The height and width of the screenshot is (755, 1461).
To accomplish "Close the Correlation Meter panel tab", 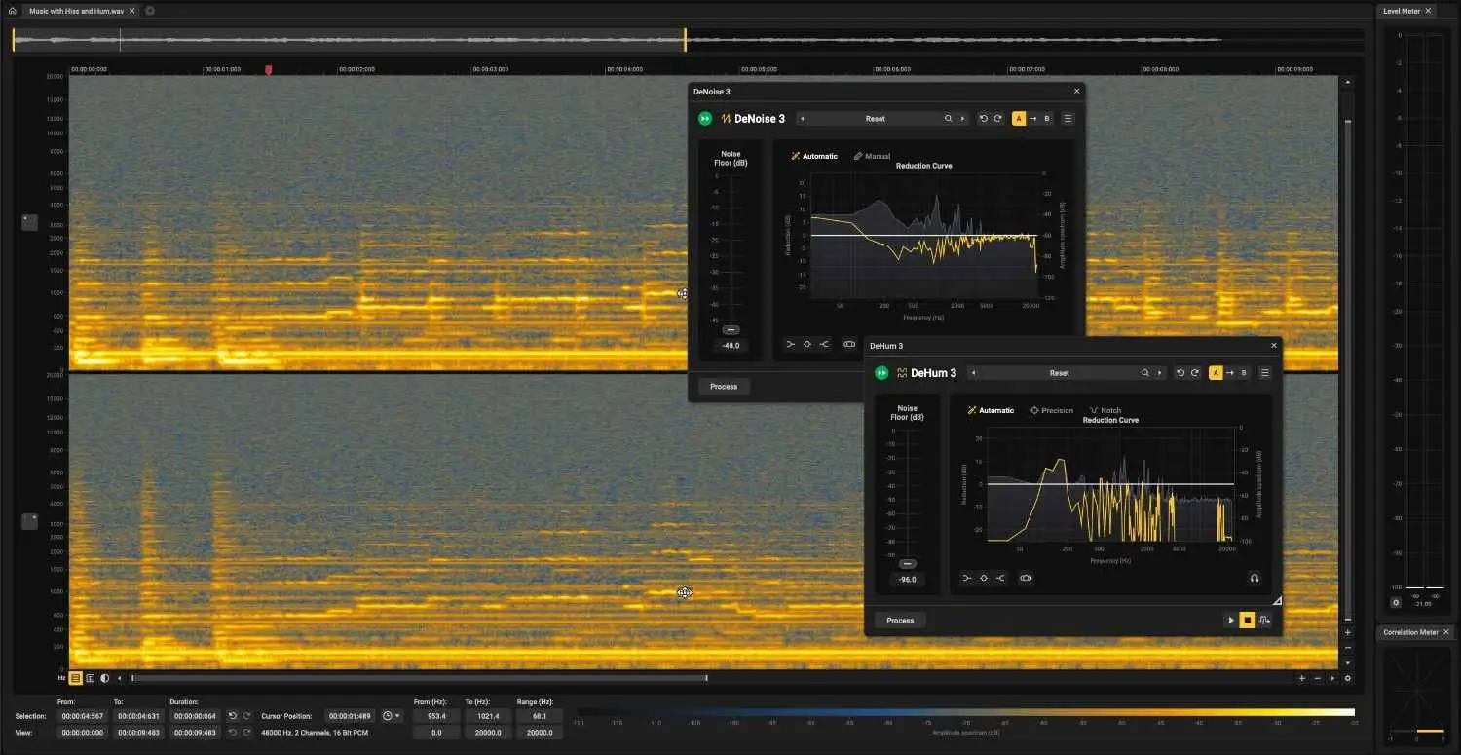I will click(1446, 632).
